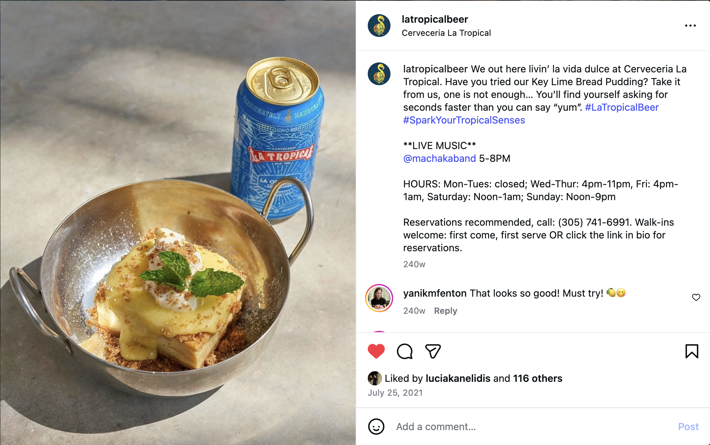
Task: Open latropicalbeer avatar beside the caption
Action: [x=379, y=74]
